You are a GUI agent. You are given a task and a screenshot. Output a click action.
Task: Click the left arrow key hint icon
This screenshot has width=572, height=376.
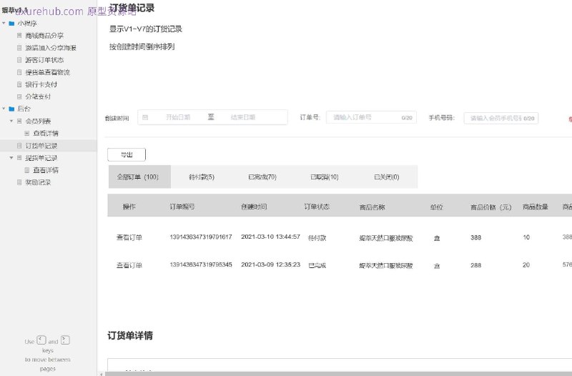[41, 340]
